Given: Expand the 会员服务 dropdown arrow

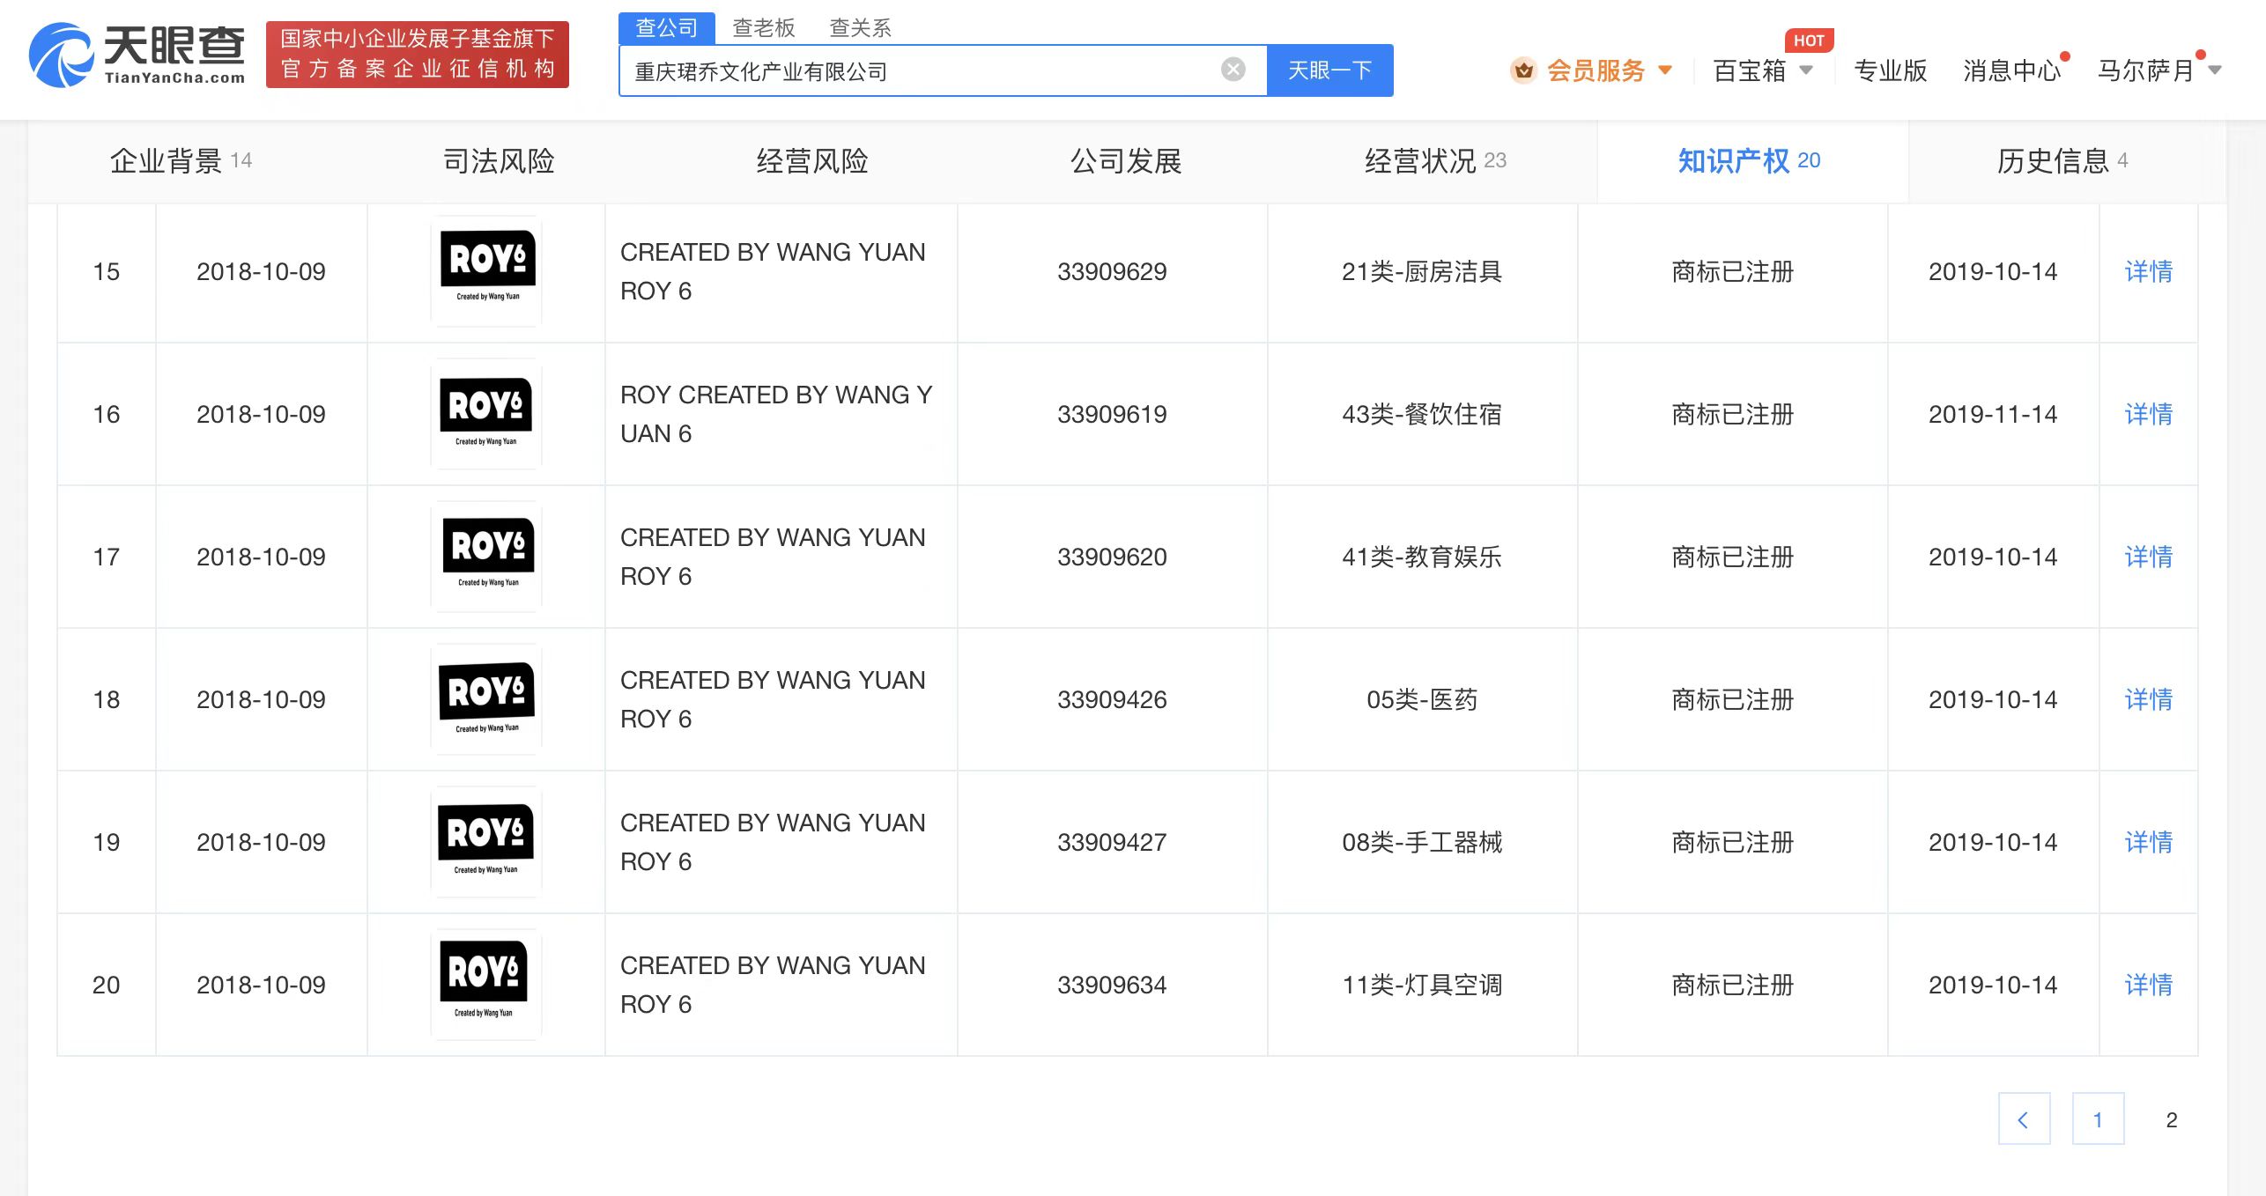Looking at the screenshot, I should coord(1665,70).
